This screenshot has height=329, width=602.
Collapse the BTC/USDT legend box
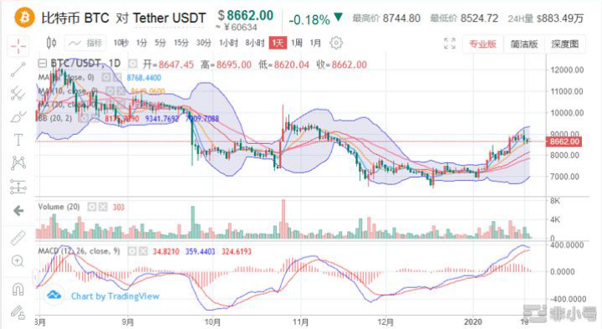[x=43, y=64]
